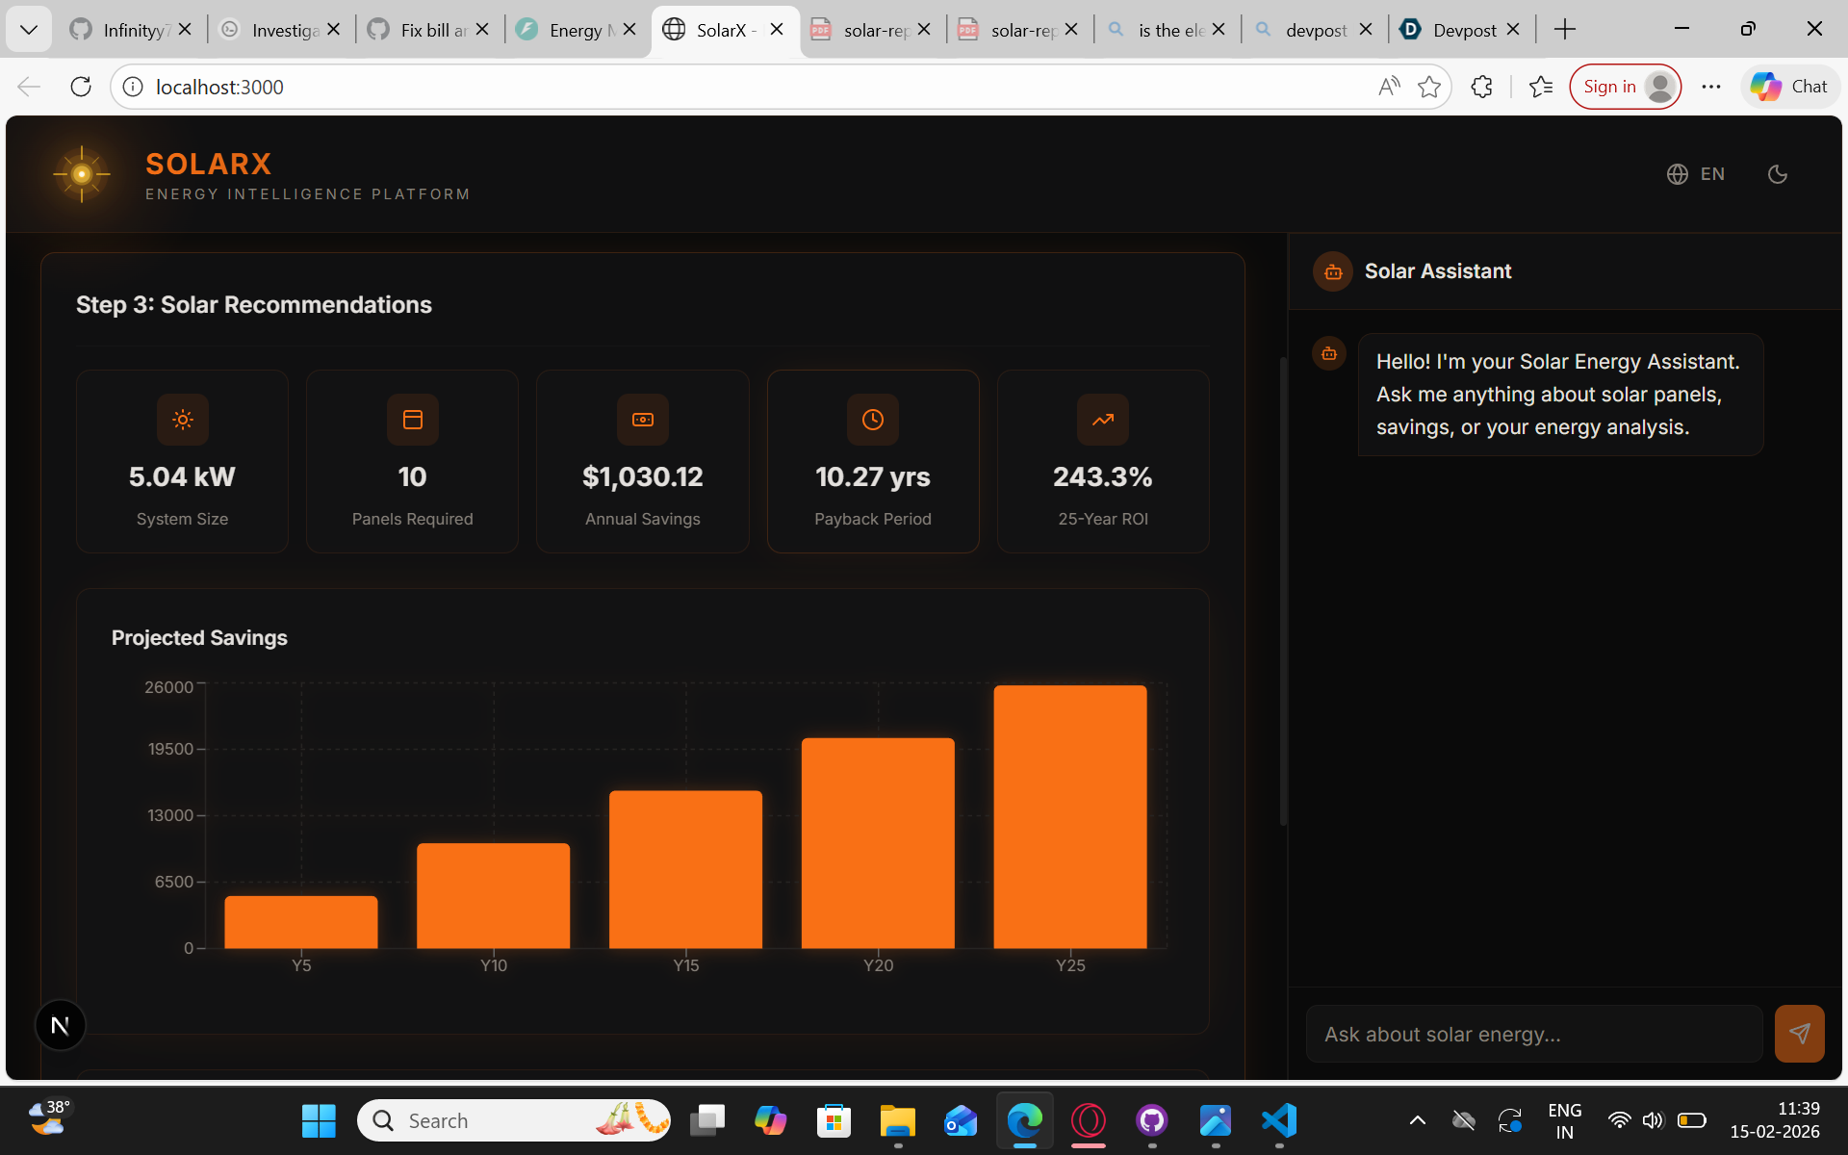Image resolution: width=1848 pixels, height=1155 pixels.
Task: Open the Next.js dev tools N badge
Action: [60, 1025]
